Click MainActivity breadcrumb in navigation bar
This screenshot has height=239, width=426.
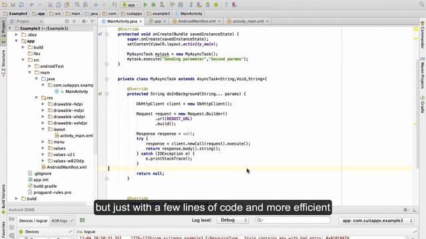pos(189,13)
